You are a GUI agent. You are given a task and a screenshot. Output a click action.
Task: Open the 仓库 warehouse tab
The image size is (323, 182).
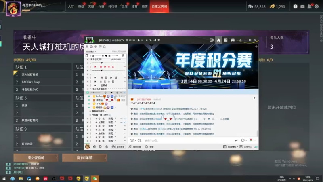pyautogui.click(x=124, y=6)
